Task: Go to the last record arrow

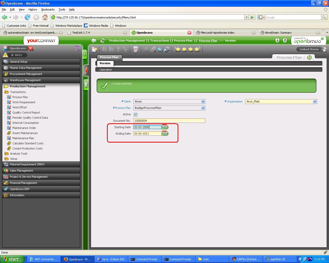Action: point(197,49)
